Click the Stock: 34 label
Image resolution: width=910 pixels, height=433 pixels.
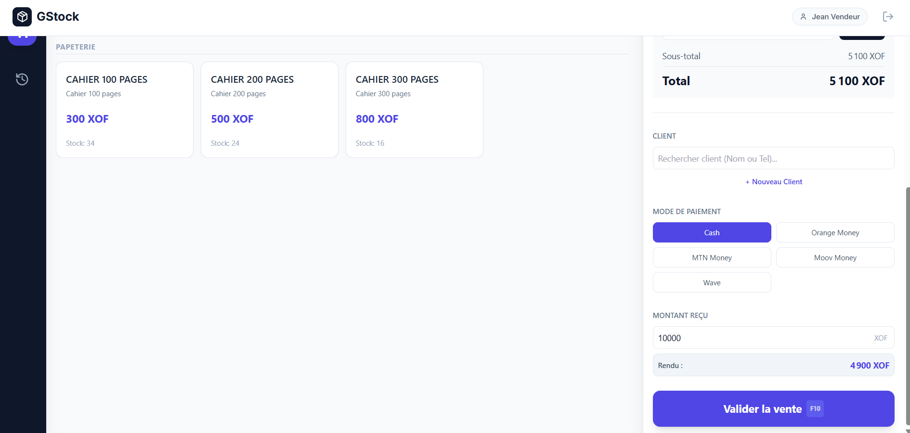[80, 143]
